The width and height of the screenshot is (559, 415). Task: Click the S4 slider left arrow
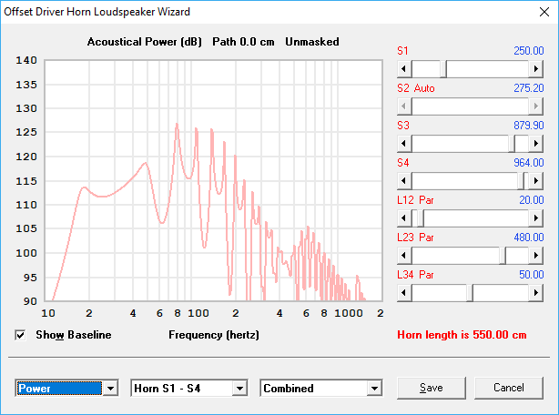pyautogui.click(x=404, y=181)
